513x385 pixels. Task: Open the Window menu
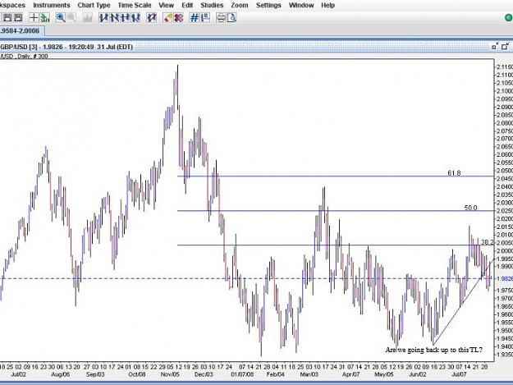(301, 5)
